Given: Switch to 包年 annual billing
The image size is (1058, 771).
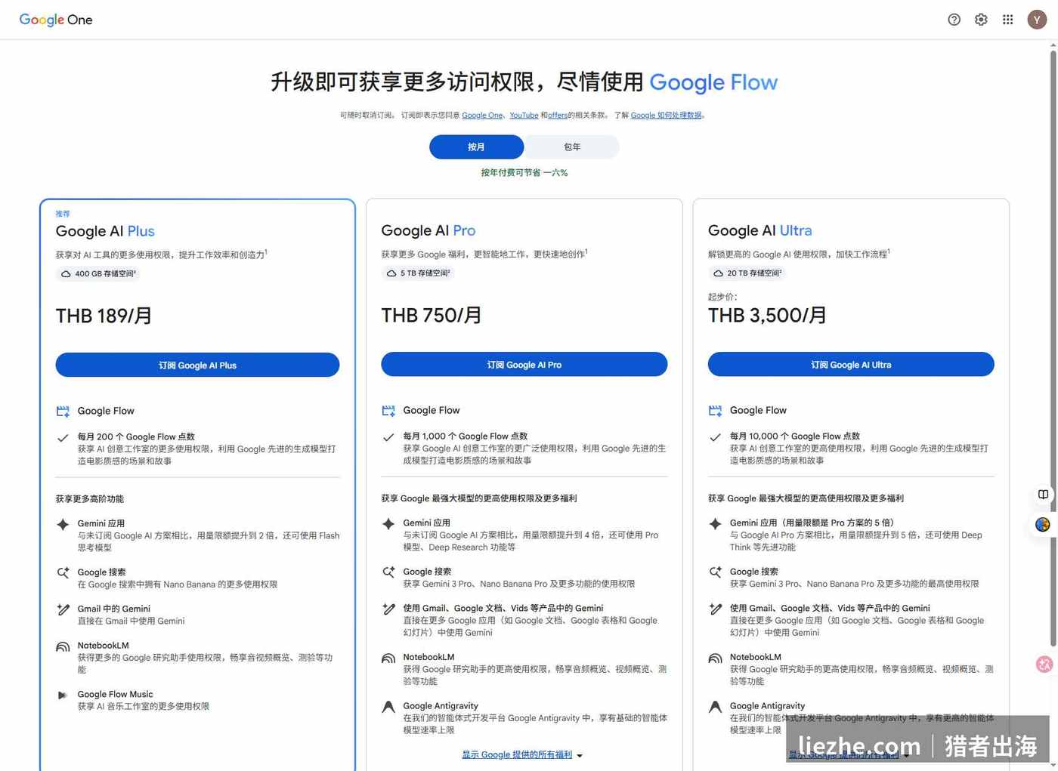Looking at the screenshot, I should point(572,147).
